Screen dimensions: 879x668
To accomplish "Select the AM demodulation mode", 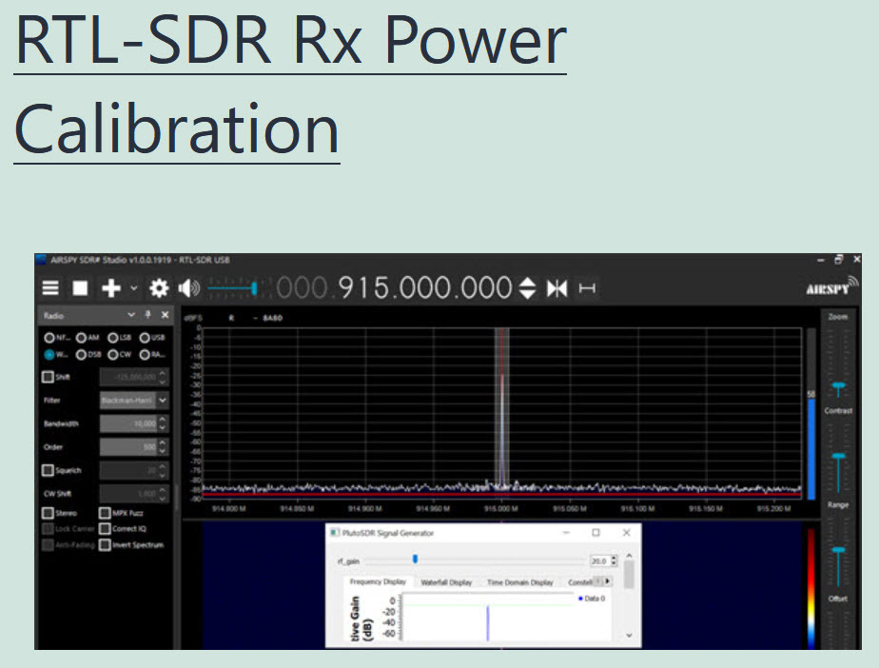I will click(x=82, y=337).
